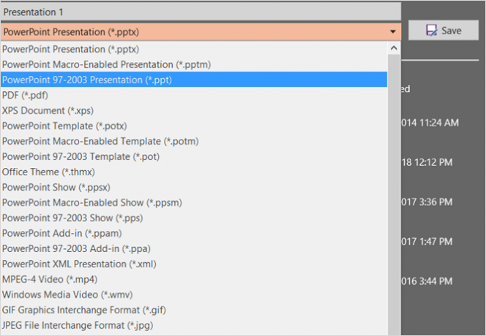Viewport: 486px width, 336px height.
Task: Open the file type combo box
Action: coord(201,32)
